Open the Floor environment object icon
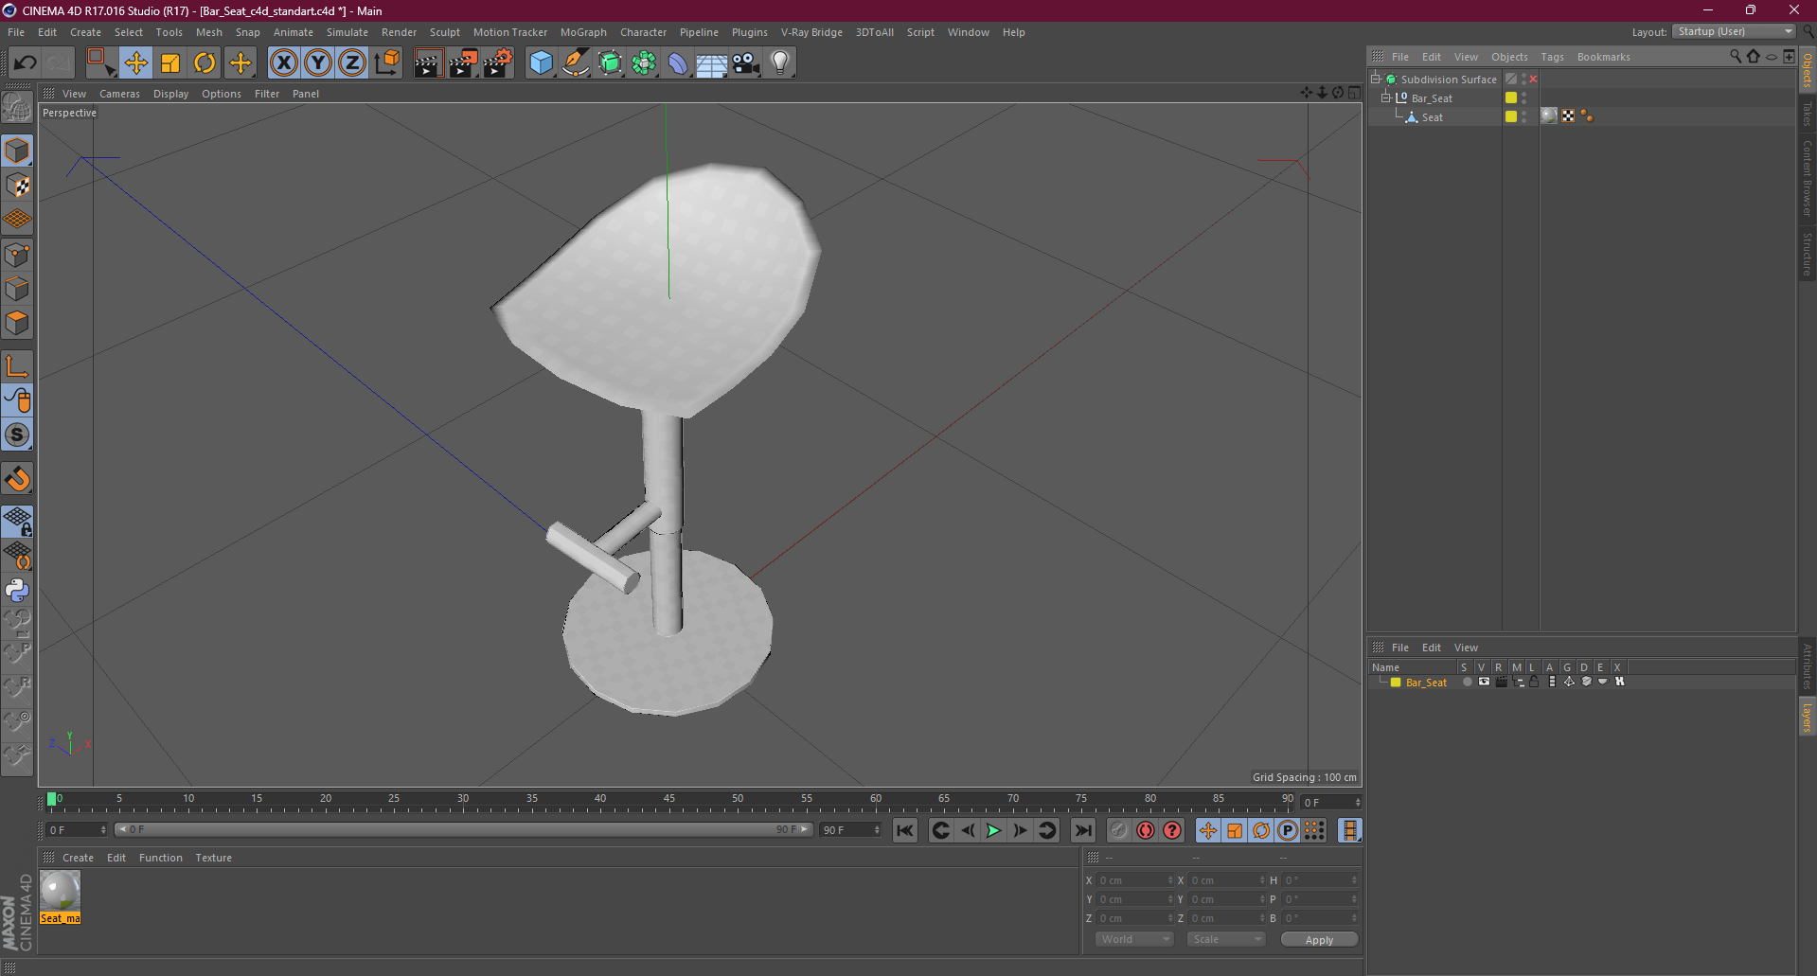Screen dimensions: 1817x976 click(711, 63)
